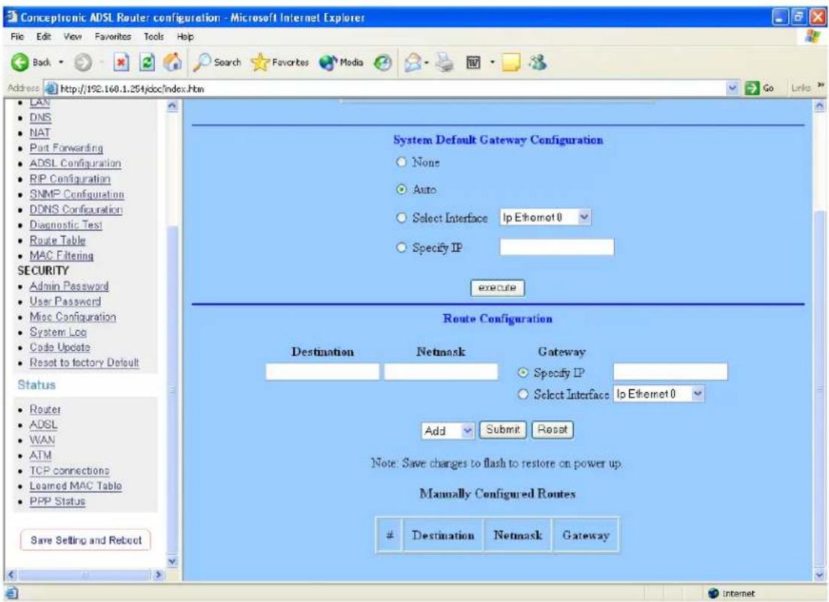Click the Stop page loading icon
The image size is (829, 602).
[121, 63]
